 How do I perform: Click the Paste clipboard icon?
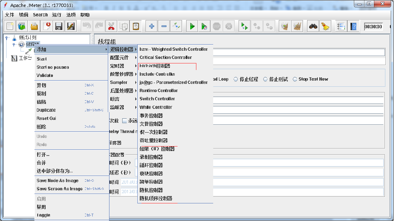tap(136, 26)
